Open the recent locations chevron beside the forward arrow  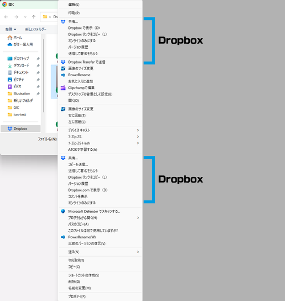(x=25, y=17)
